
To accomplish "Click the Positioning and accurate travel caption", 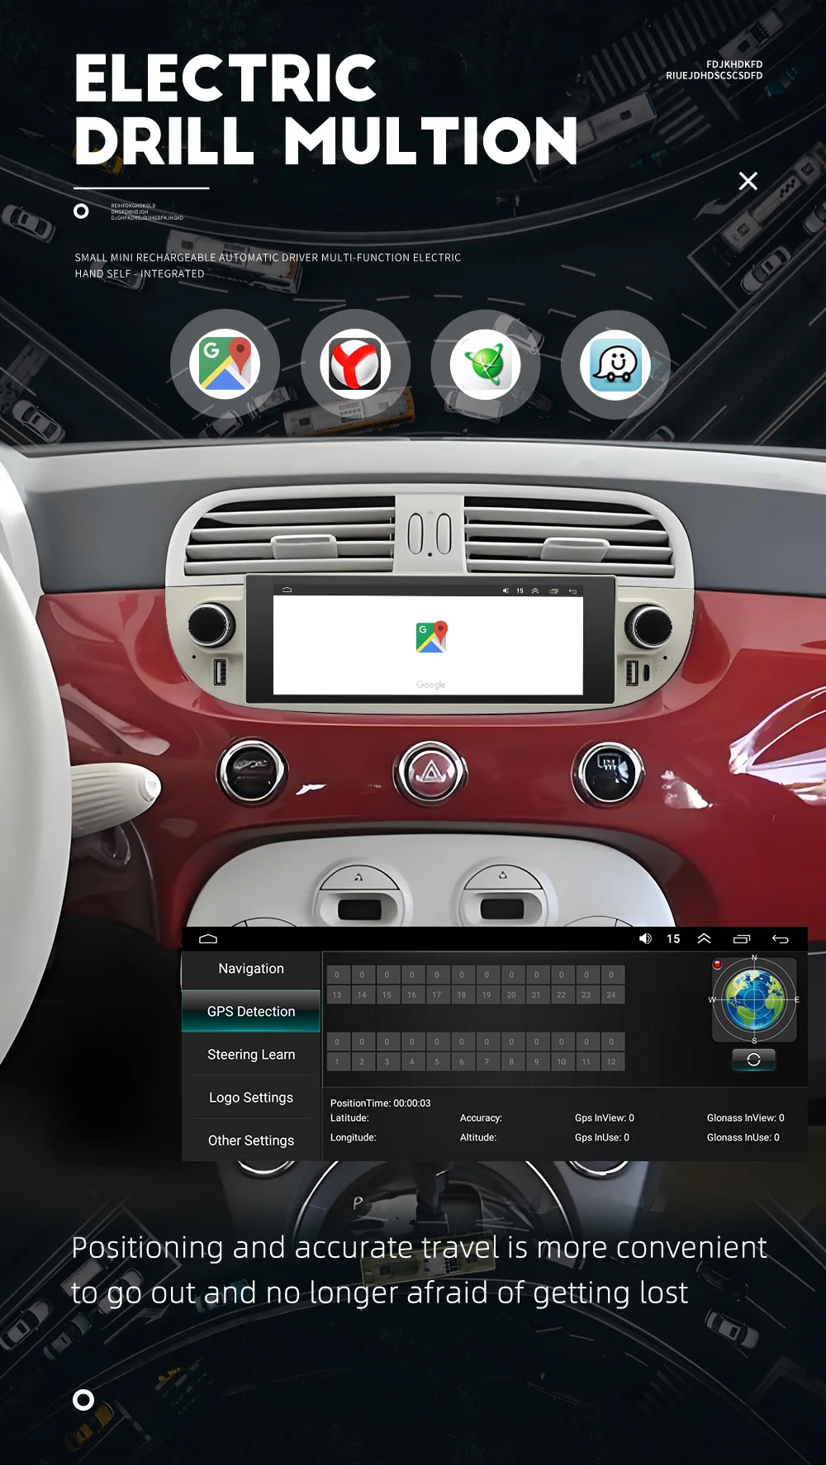I will tap(419, 1270).
